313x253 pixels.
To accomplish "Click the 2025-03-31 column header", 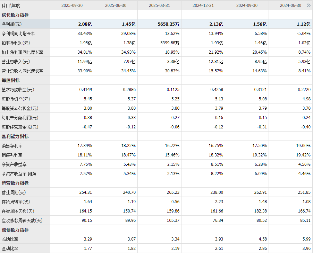I will (160, 6).
